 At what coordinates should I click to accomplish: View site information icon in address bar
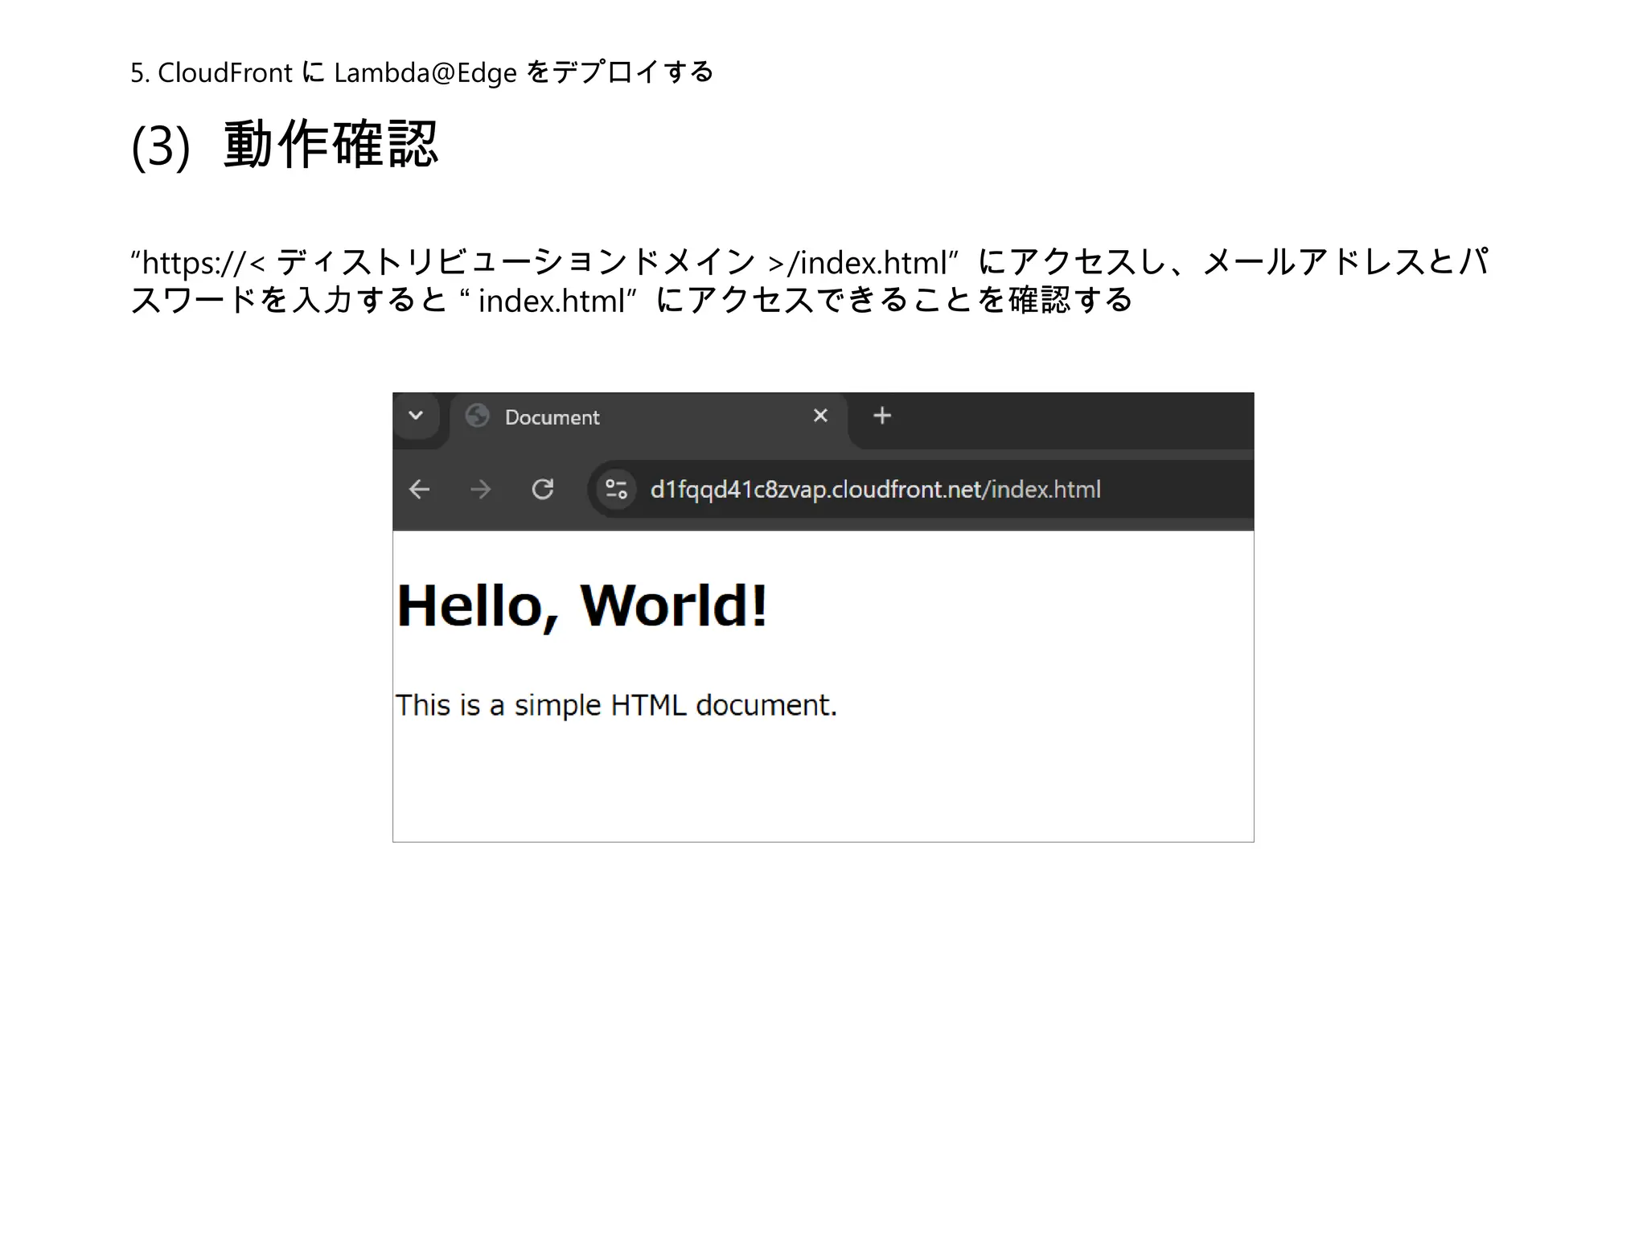(616, 489)
